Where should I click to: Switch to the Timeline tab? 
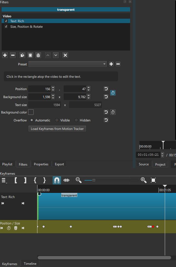(x=30, y=264)
